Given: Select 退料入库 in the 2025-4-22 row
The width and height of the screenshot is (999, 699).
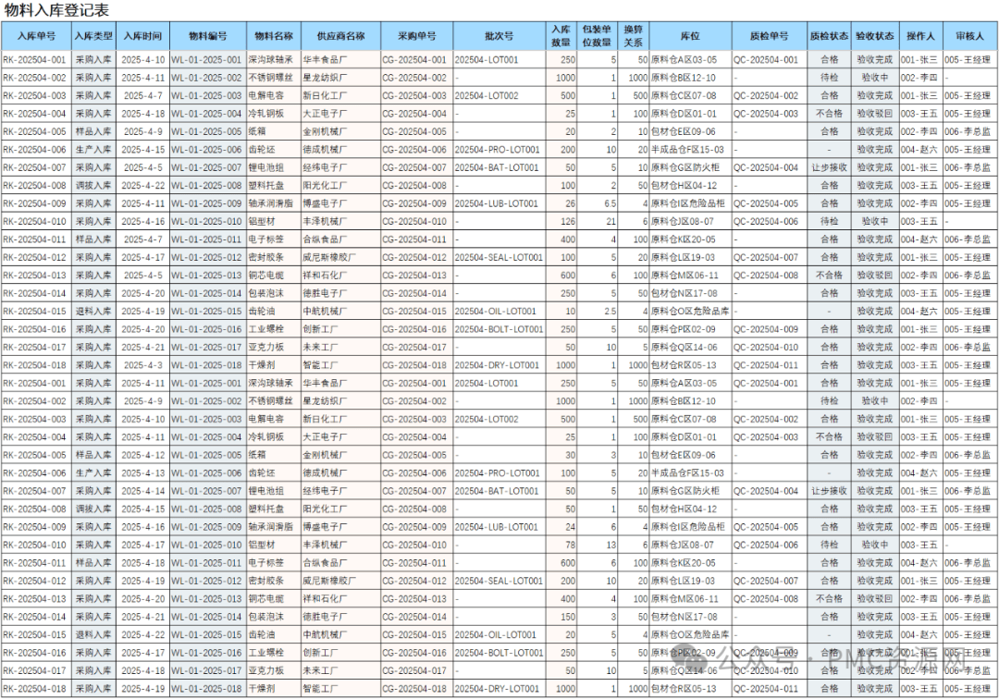Looking at the screenshot, I should pos(93,634).
